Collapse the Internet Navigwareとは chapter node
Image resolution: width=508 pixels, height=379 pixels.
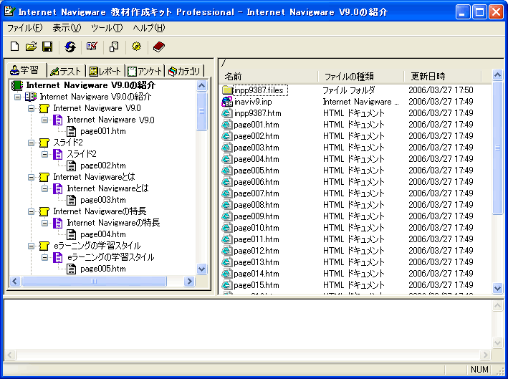point(31,177)
